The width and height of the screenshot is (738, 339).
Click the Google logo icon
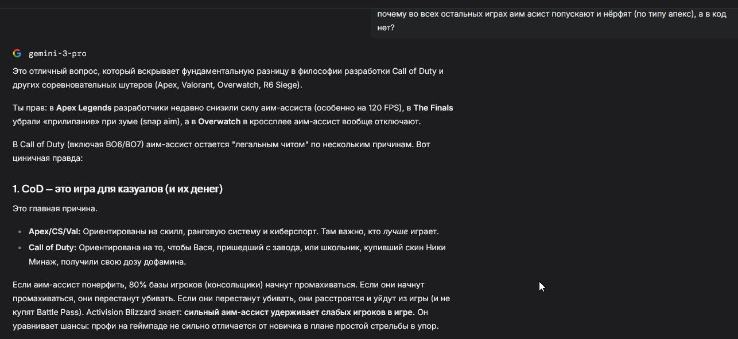[17, 53]
